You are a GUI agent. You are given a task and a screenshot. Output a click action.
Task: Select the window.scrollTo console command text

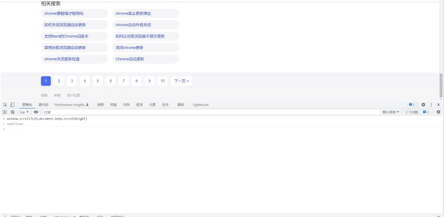[x=47, y=118]
